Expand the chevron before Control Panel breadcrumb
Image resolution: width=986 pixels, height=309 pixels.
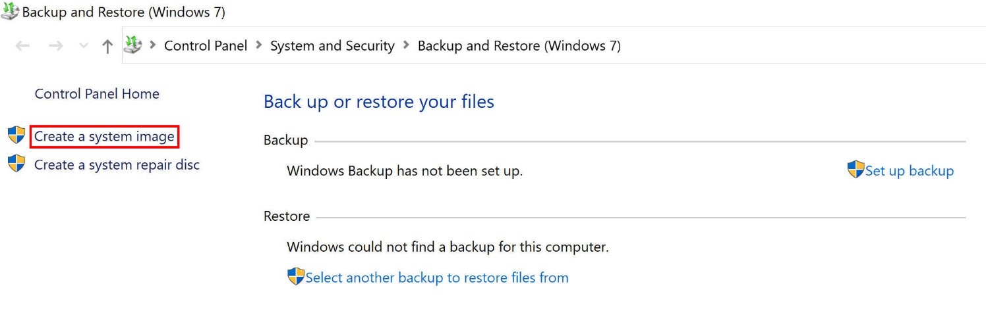pyautogui.click(x=153, y=45)
